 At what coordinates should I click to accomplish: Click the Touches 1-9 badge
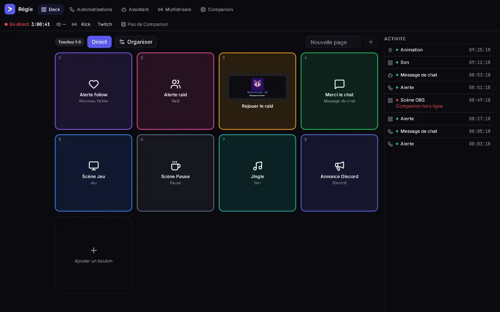coord(70,42)
